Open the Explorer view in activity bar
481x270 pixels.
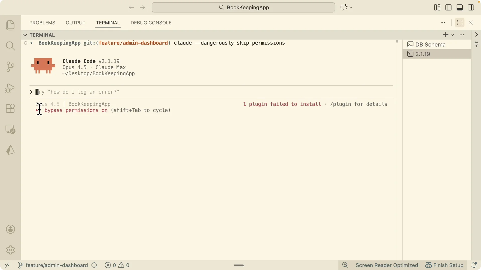tap(10, 25)
